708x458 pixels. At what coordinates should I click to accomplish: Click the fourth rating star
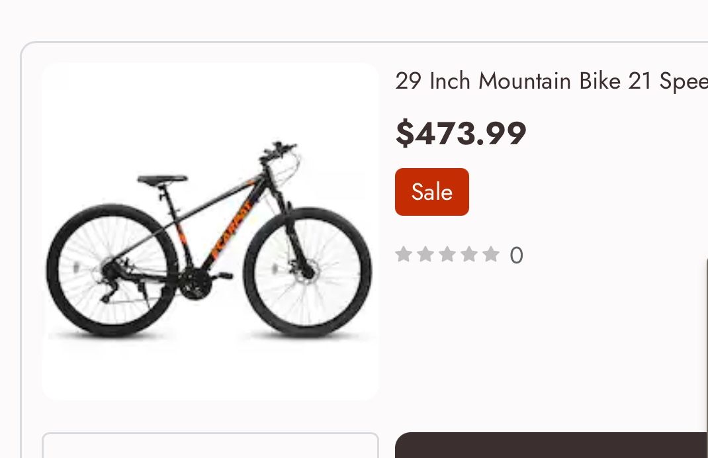click(x=468, y=254)
